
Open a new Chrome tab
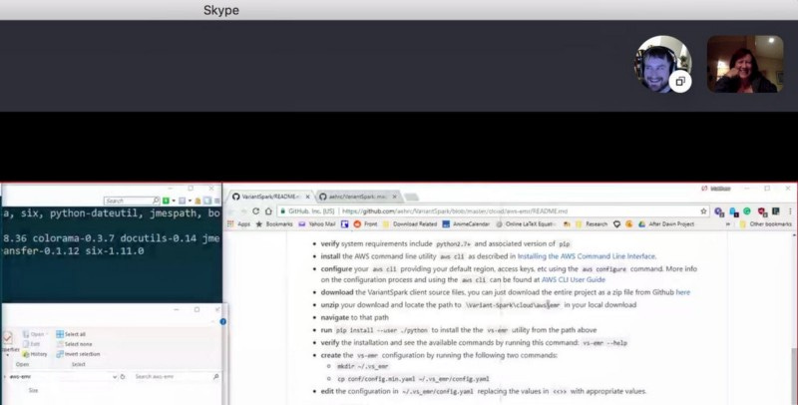coord(411,197)
